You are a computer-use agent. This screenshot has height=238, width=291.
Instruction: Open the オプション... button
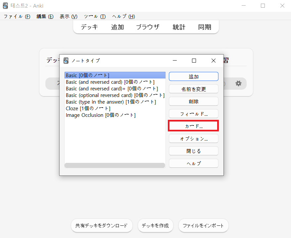pyautogui.click(x=194, y=139)
